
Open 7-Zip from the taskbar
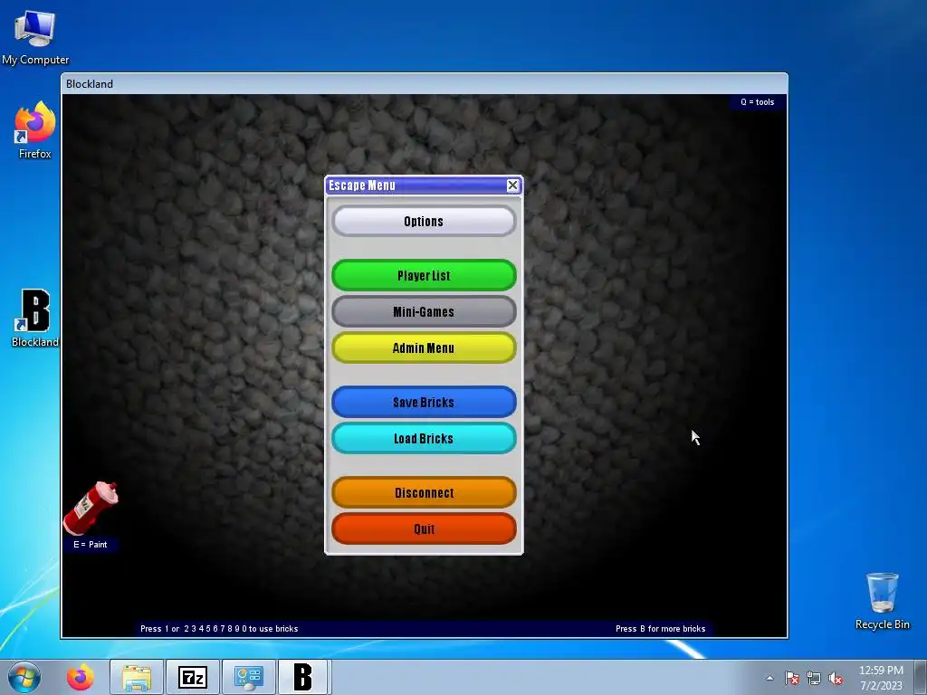click(193, 677)
